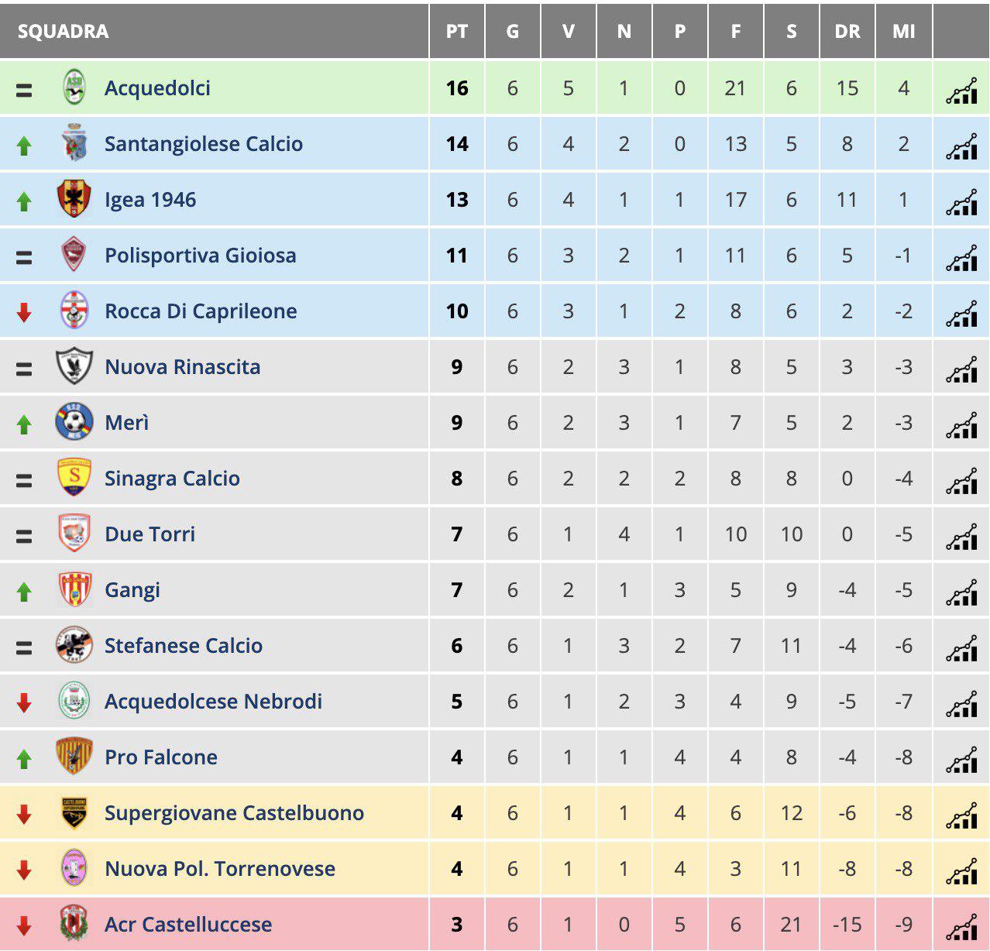Open the Polisportiva Gioiosa team link

(201, 256)
